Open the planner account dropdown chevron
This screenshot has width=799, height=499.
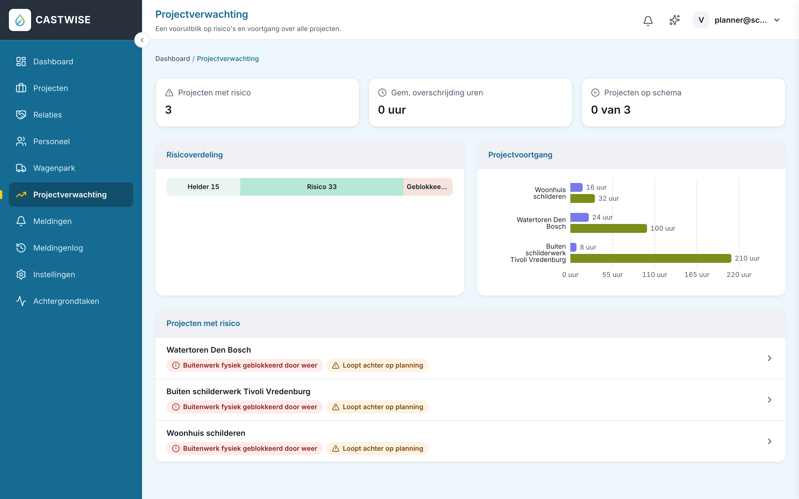pos(777,20)
